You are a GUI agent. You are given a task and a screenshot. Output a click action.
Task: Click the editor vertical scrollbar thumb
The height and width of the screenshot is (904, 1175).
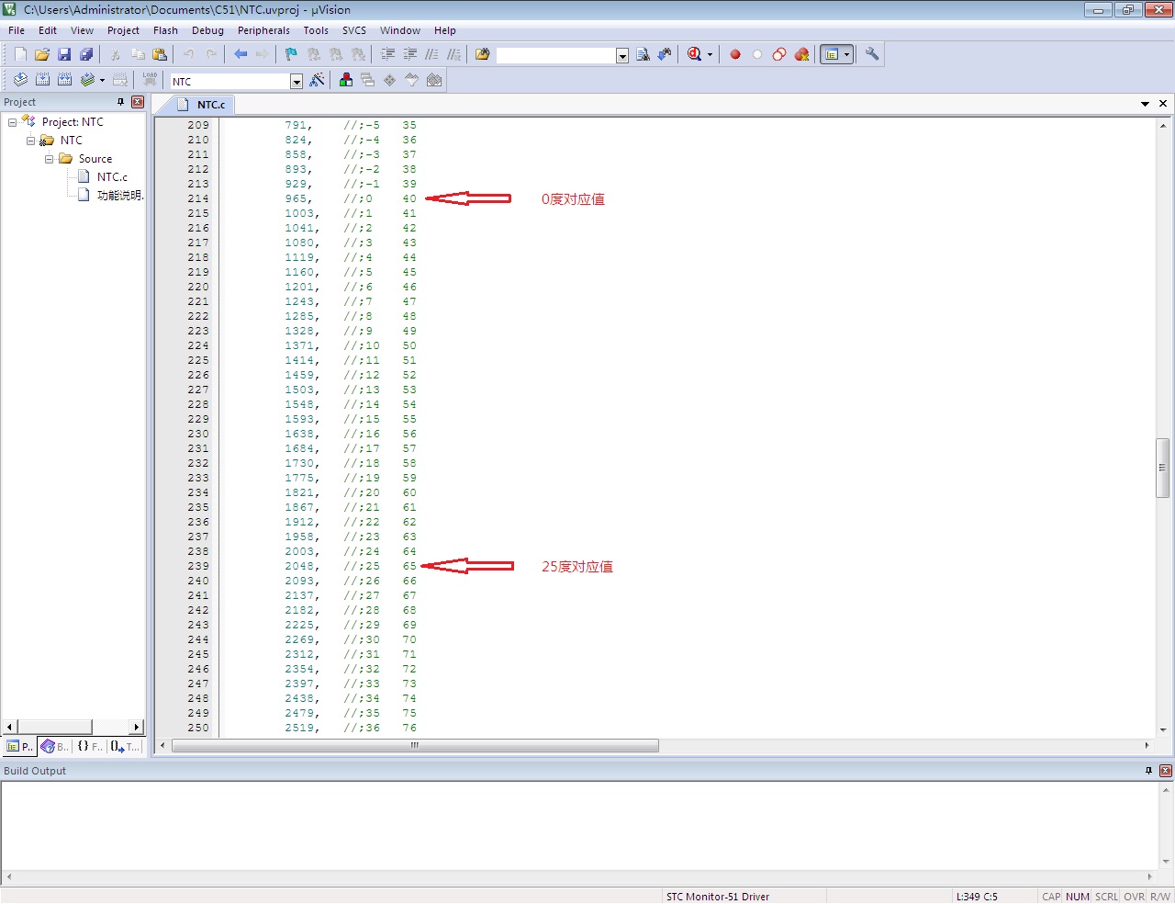1162,469
